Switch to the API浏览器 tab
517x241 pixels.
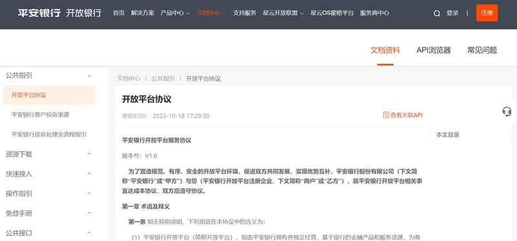coord(434,50)
